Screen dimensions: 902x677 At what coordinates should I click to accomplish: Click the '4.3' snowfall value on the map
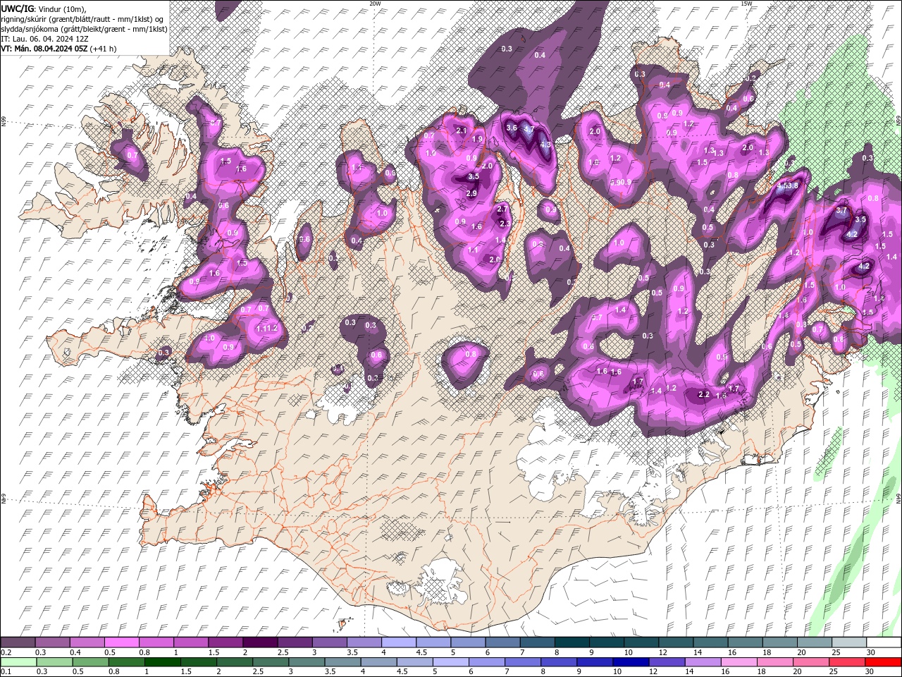(545, 145)
